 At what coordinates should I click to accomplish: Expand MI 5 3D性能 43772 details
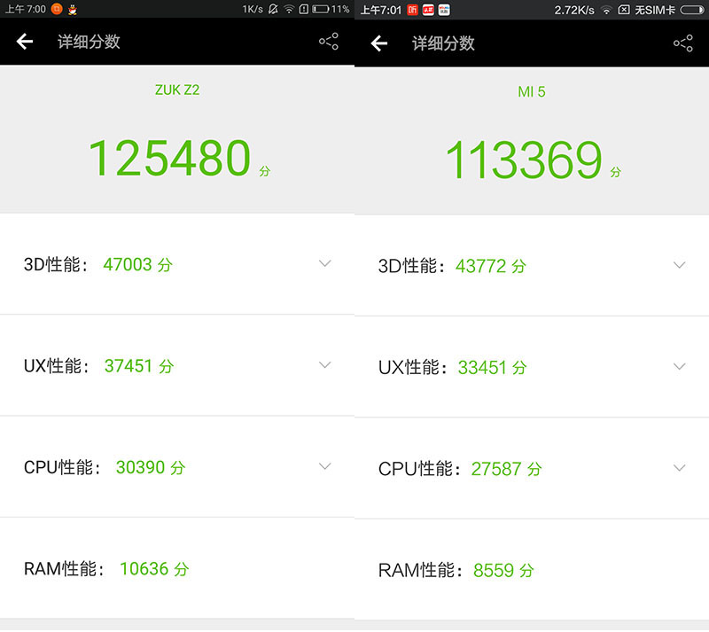tap(680, 265)
